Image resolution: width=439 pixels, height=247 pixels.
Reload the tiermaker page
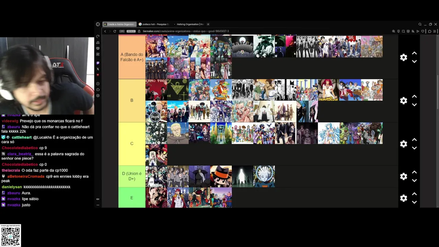[x=115, y=31]
